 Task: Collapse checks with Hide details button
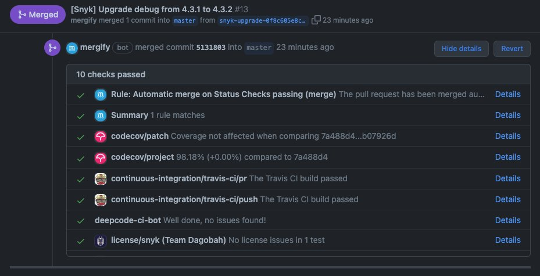click(461, 49)
